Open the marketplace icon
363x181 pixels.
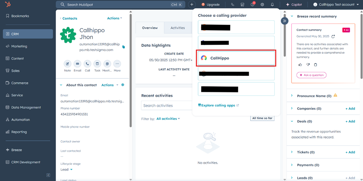(x=243, y=5)
